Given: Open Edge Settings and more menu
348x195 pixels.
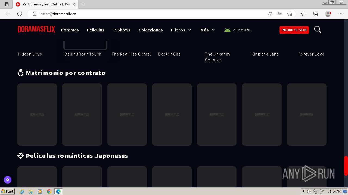Looking at the screenshot, I should tap(340, 14).
